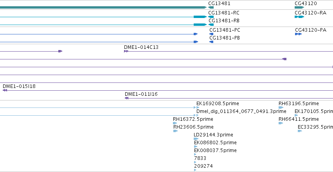Click the arrow glyph under RH16372.5prime
Screen dimensions: 333x172
175,123
